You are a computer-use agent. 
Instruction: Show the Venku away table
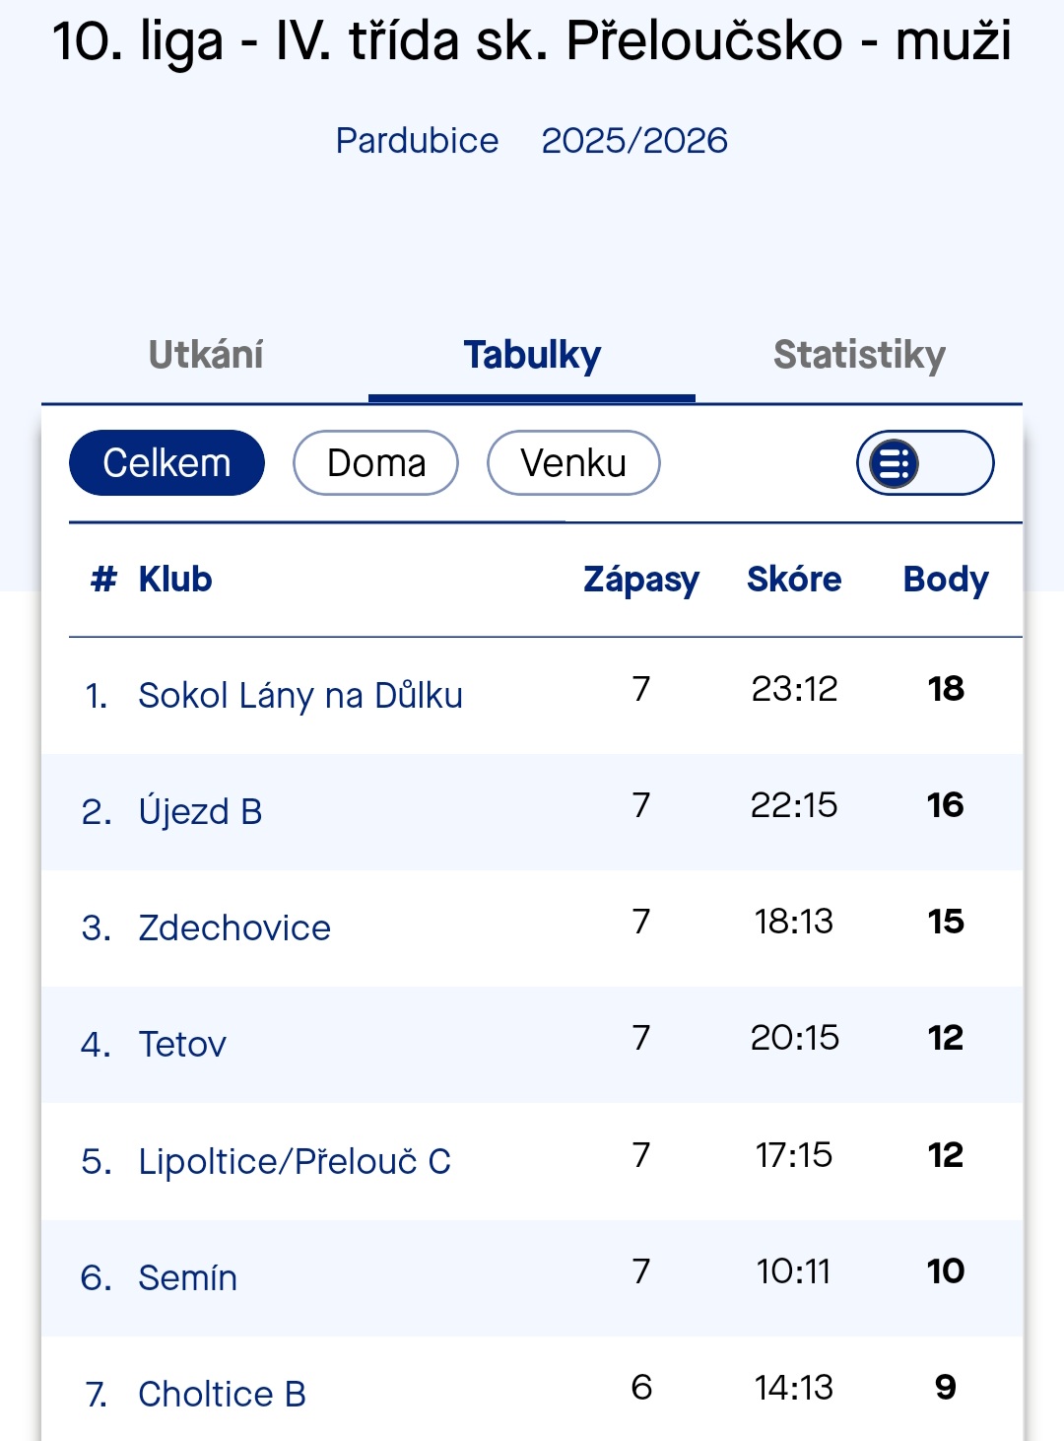click(x=573, y=463)
